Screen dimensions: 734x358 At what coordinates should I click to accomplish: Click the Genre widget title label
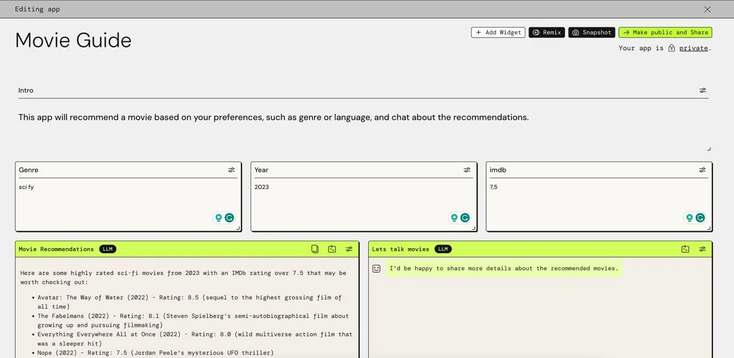[29, 170]
